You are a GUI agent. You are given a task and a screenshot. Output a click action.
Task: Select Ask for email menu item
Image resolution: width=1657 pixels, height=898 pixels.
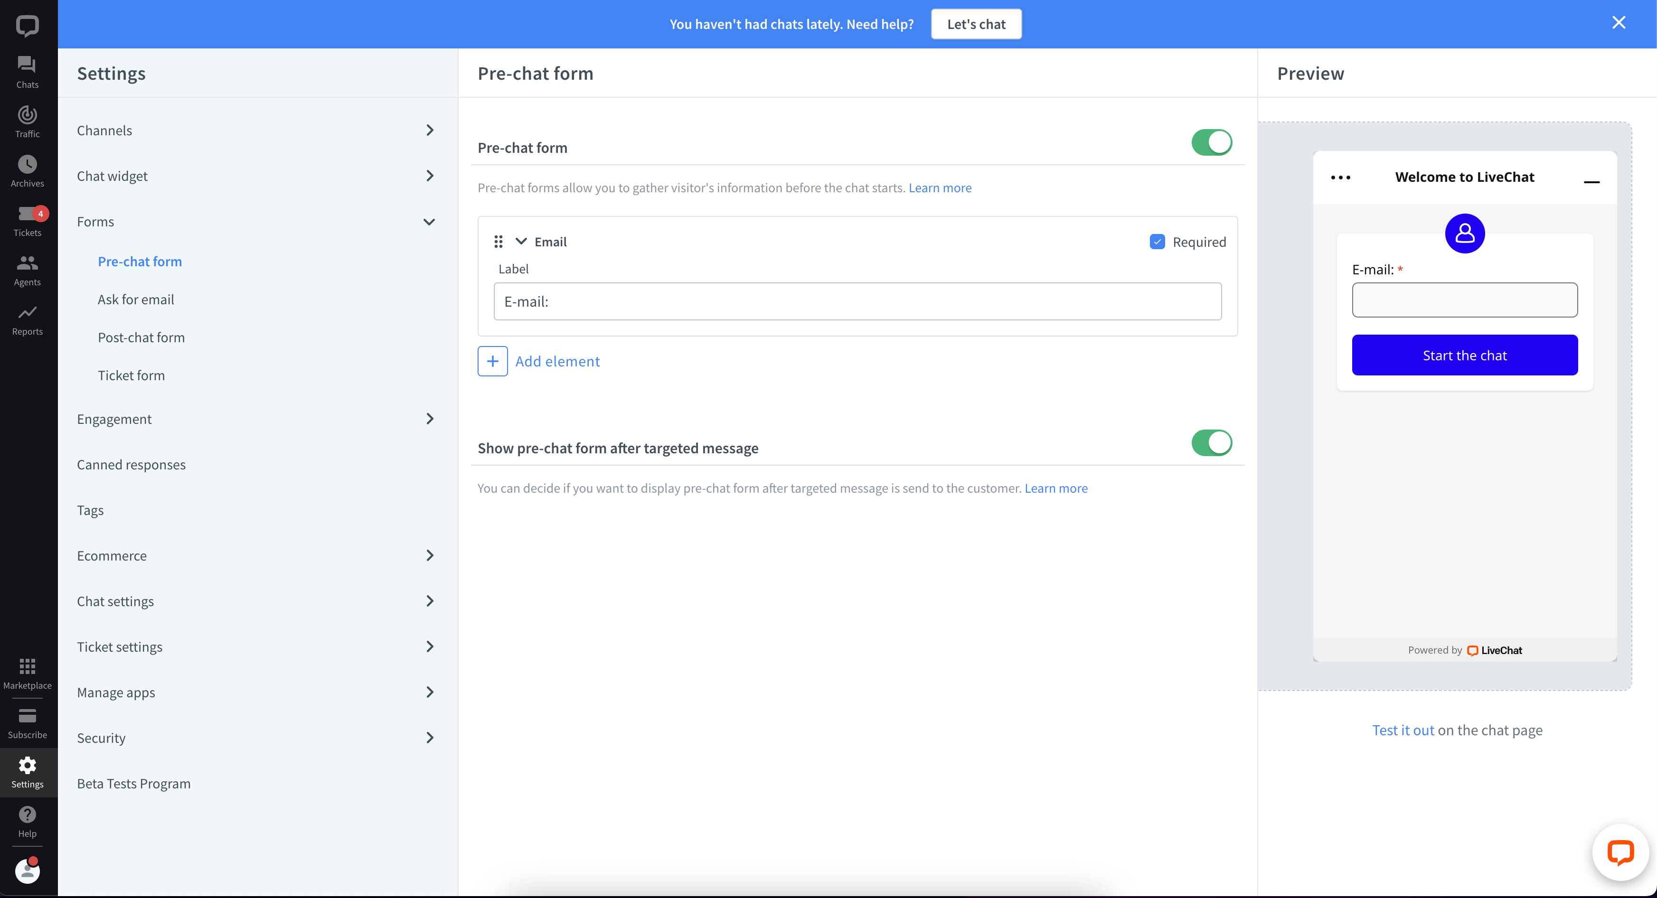coord(136,299)
